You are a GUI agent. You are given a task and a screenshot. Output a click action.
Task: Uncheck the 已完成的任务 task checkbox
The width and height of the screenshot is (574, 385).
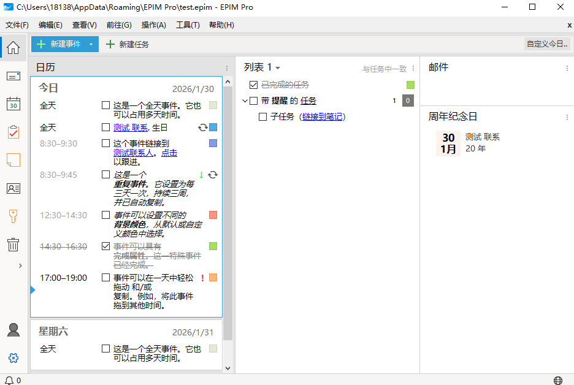point(253,85)
